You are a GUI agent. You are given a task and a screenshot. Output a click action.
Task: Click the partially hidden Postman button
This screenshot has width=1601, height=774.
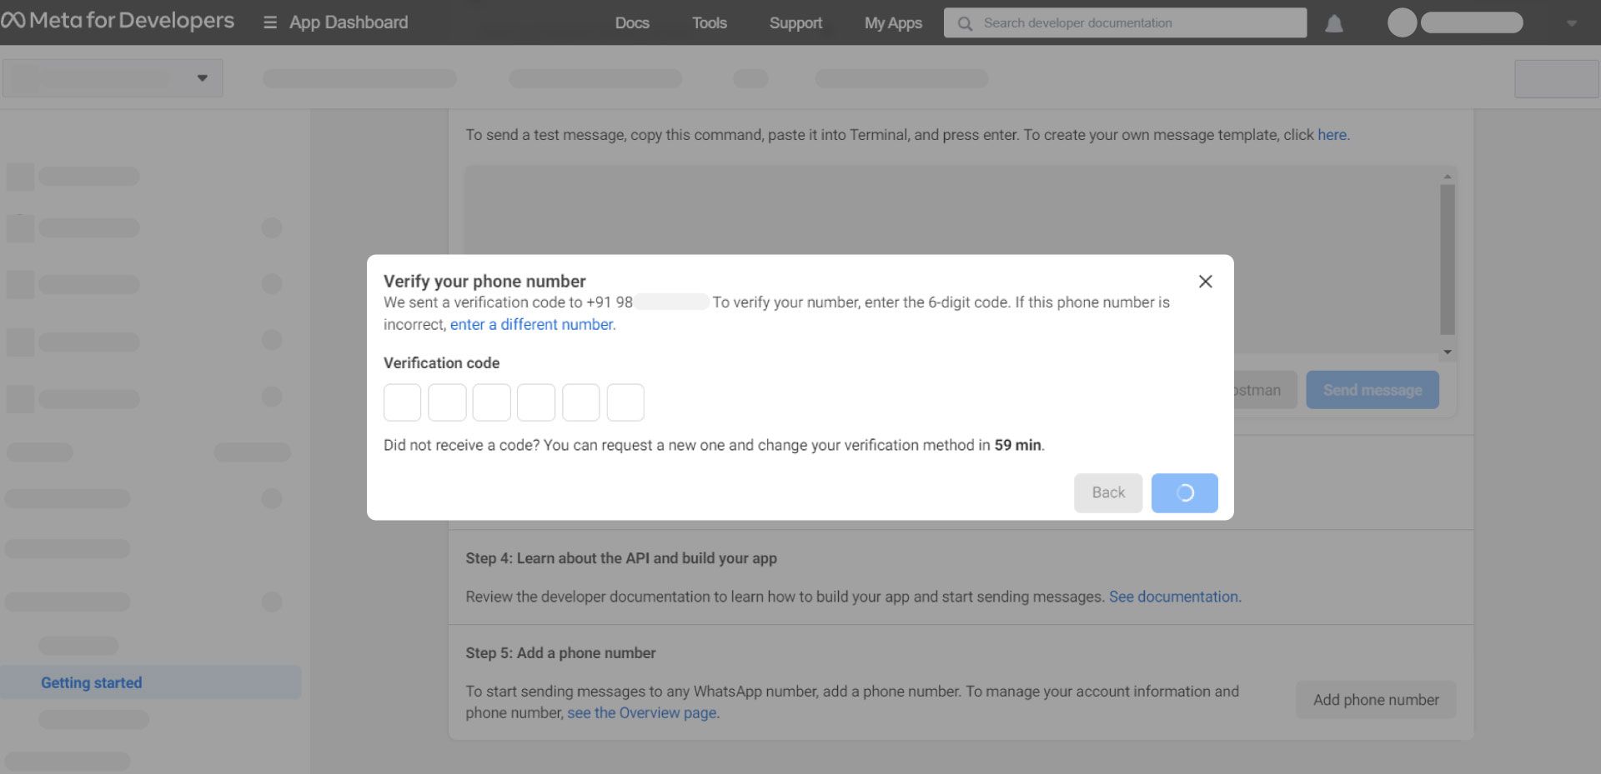pyautogui.click(x=1265, y=390)
